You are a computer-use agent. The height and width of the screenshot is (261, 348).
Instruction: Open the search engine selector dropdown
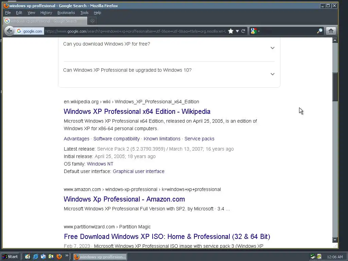click(x=255, y=31)
